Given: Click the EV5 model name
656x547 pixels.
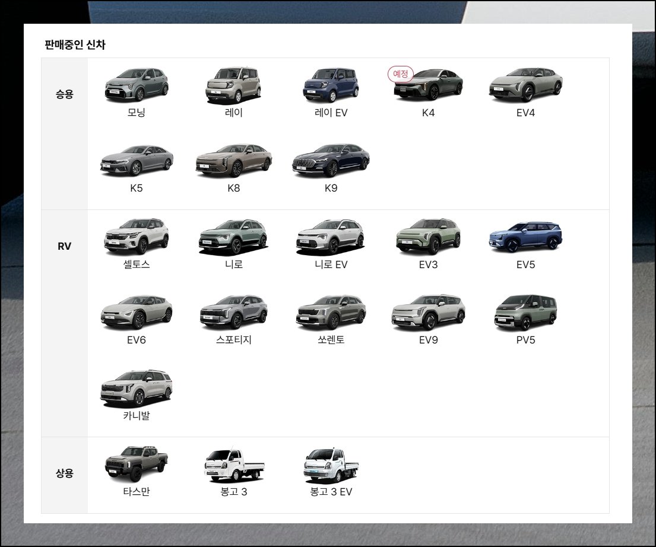Looking at the screenshot, I should pos(525,264).
